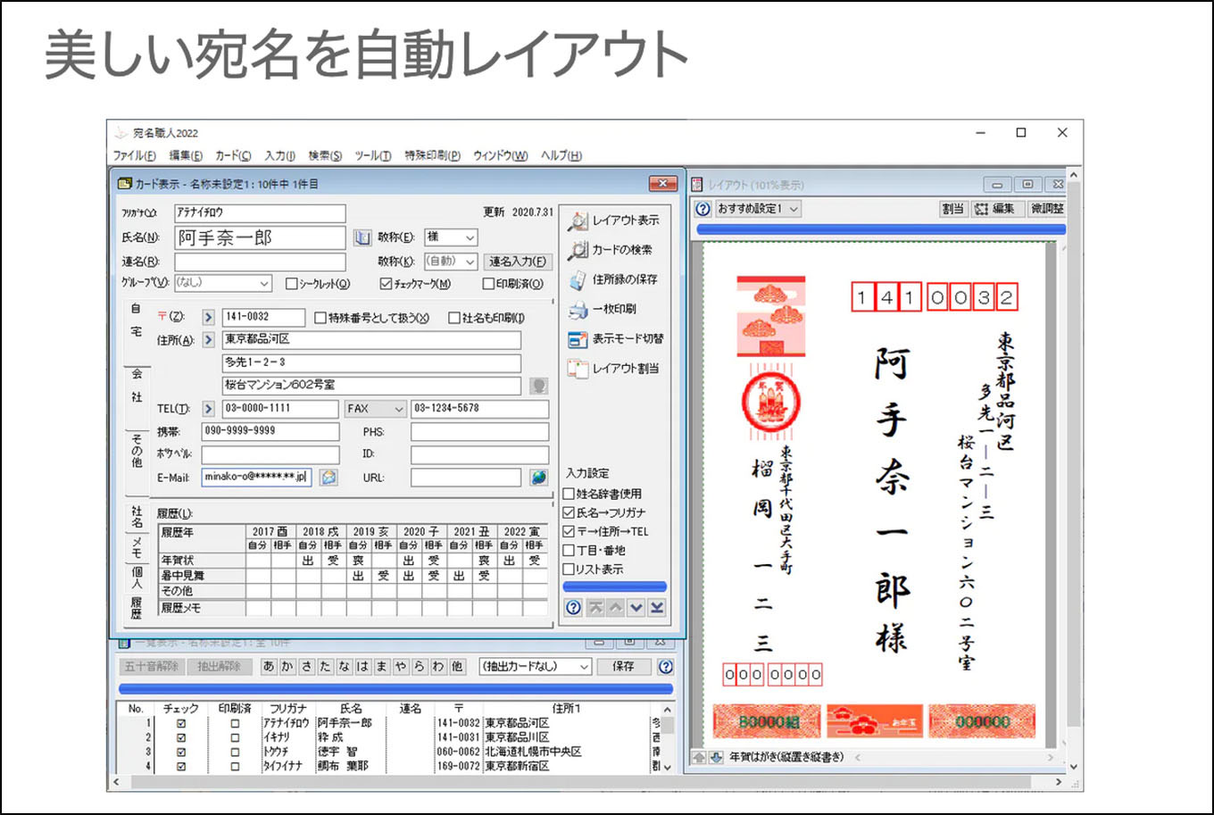Screen dimensions: 1214x815
Task: Click the 編集 edit tool in layout window
Action: tap(996, 209)
